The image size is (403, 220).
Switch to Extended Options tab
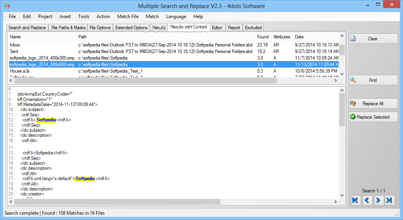132,28
